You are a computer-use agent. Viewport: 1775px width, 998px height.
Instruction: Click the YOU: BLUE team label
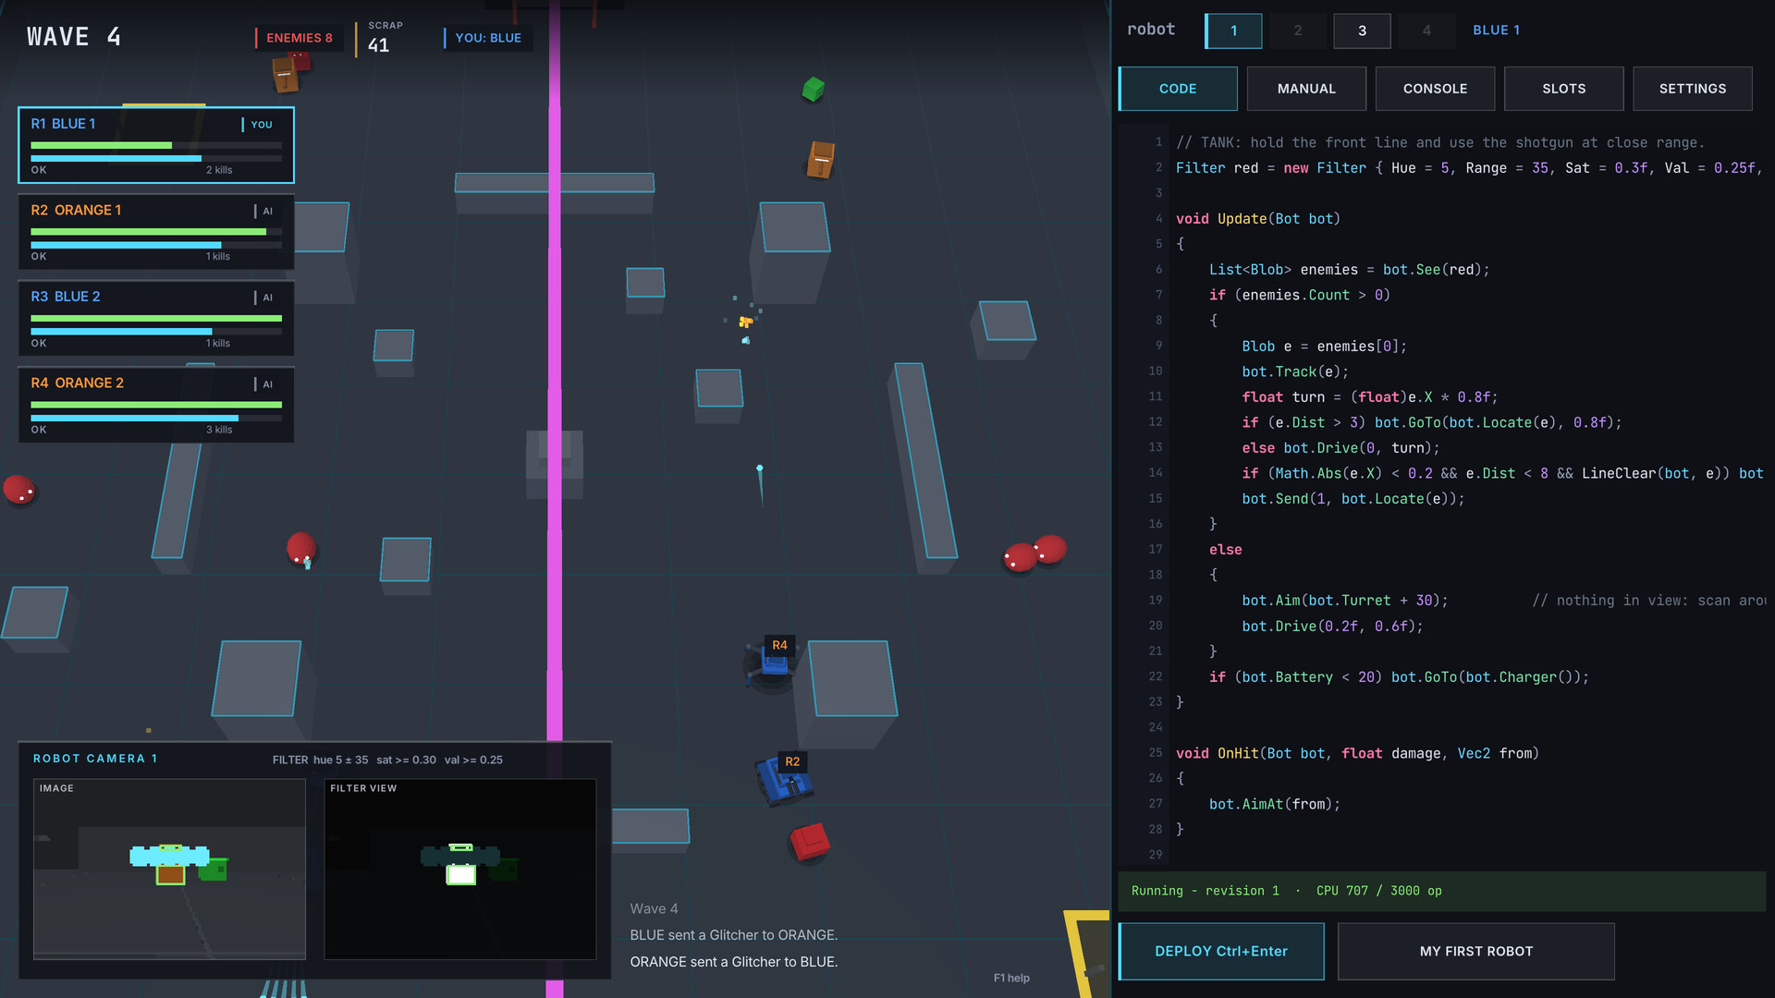(487, 38)
